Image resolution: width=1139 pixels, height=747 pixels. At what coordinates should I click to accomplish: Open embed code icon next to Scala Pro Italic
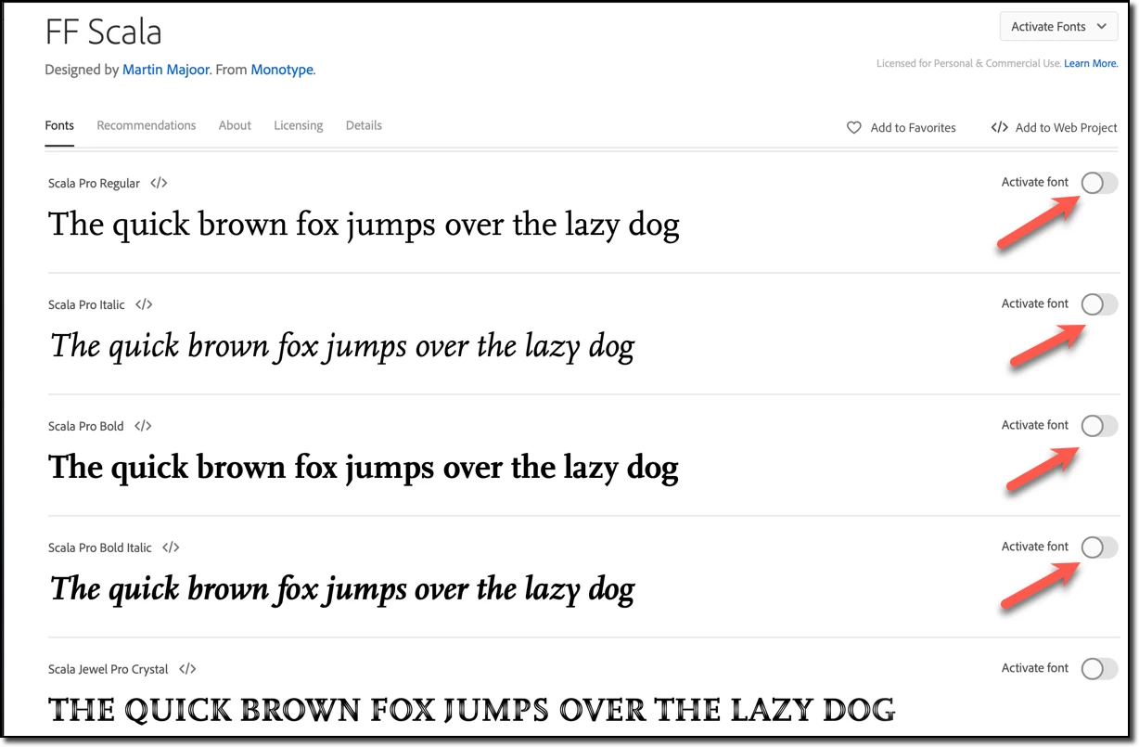[x=144, y=304]
